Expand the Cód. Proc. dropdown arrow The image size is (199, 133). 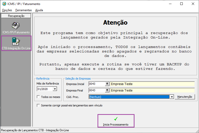point(172,97)
